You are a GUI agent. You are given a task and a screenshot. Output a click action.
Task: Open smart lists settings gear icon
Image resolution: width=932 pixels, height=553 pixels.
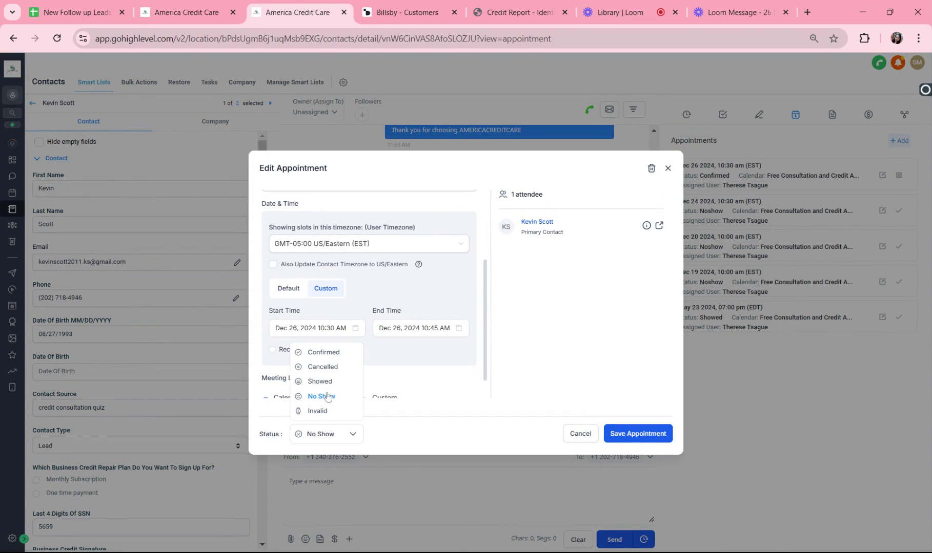tap(343, 82)
